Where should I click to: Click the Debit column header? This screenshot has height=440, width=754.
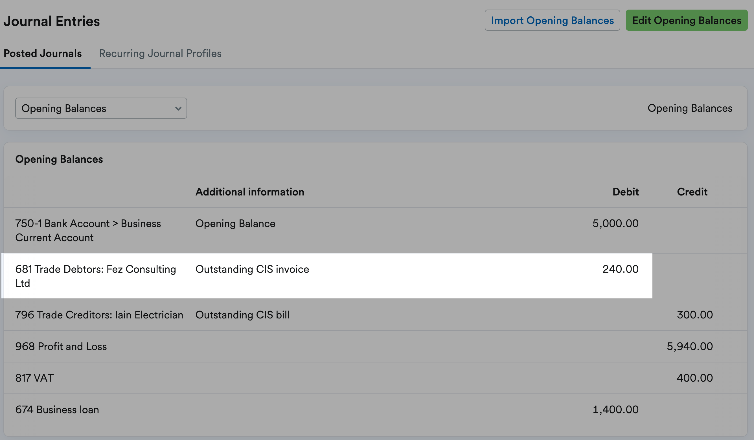coord(625,192)
